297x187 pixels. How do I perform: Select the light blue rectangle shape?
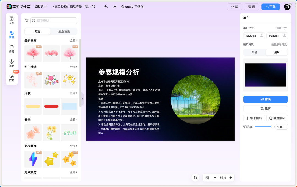point(70,106)
